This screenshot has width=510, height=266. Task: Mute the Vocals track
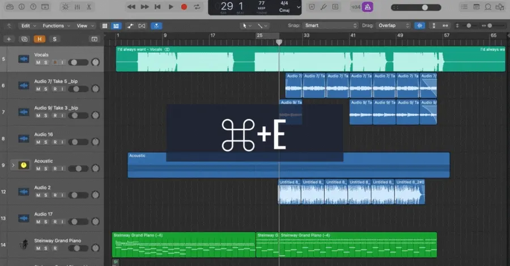[38, 62]
